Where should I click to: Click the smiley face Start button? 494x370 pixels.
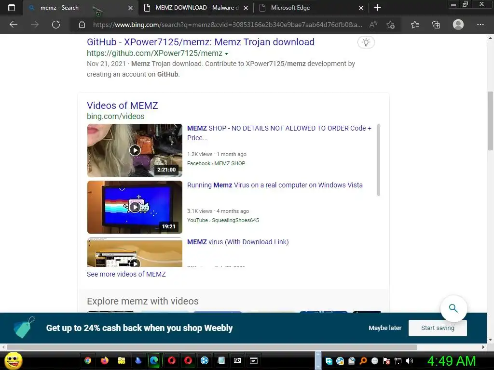[13, 360]
